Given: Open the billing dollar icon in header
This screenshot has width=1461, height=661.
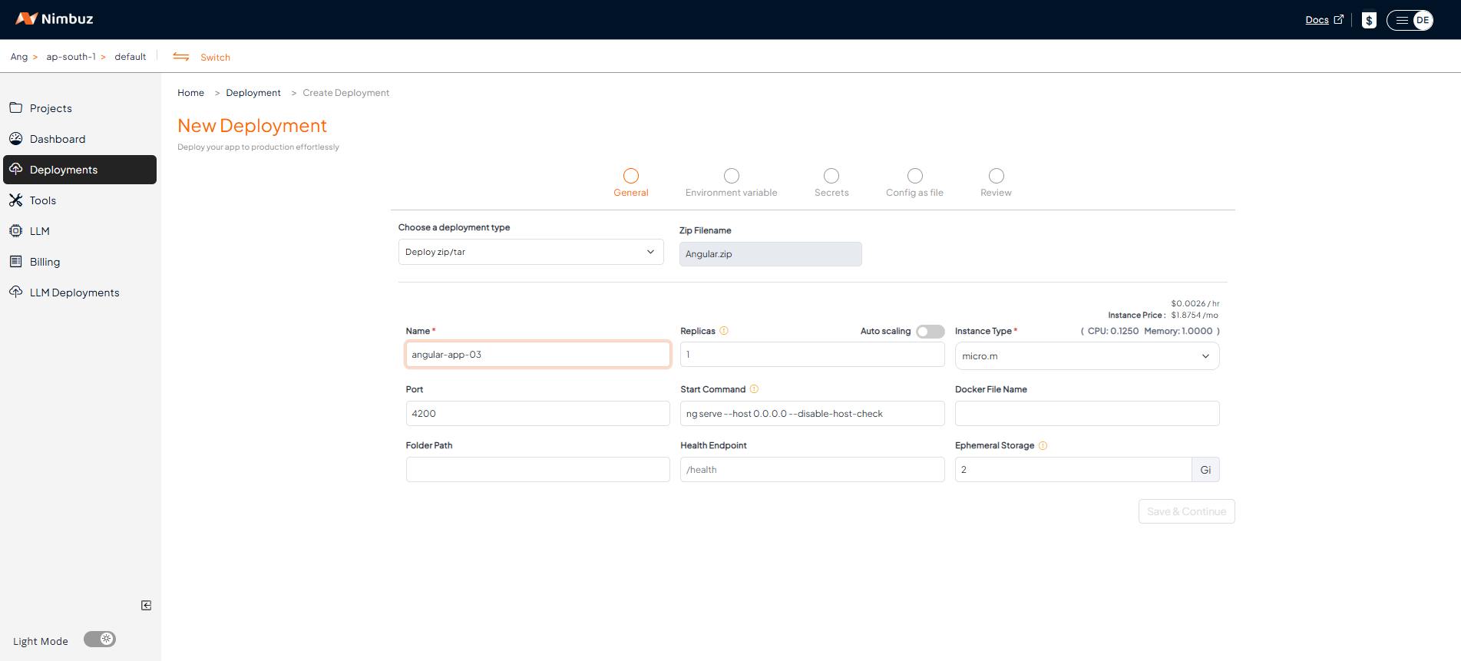Looking at the screenshot, I should [x=1369, y=20].
